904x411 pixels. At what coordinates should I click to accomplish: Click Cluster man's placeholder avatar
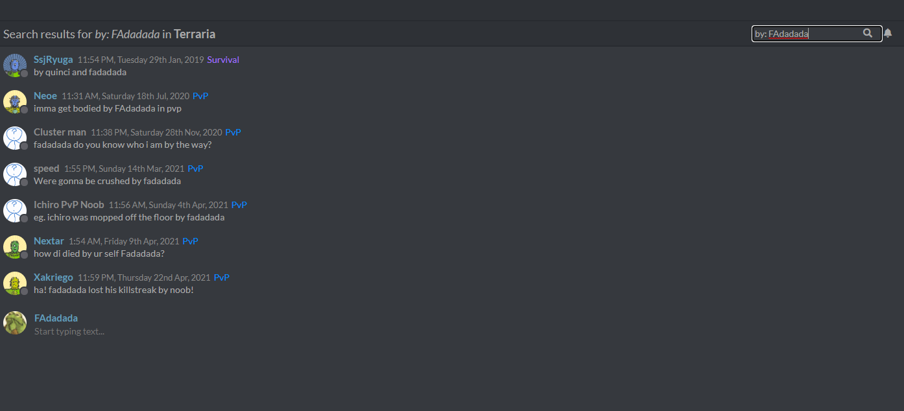15,138
